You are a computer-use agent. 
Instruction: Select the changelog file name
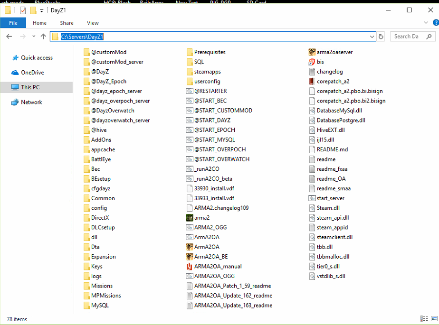point(330,72)
